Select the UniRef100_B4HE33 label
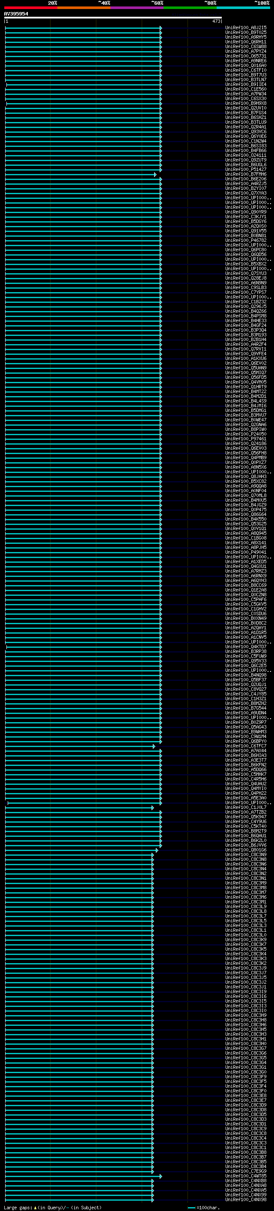The image size is (274, 1211). pos(246,320)
